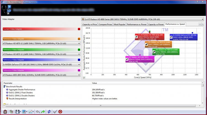207x115 pixels.
Task: Click the horizontal scrollbar thumb
Action: tap(100, 106)
